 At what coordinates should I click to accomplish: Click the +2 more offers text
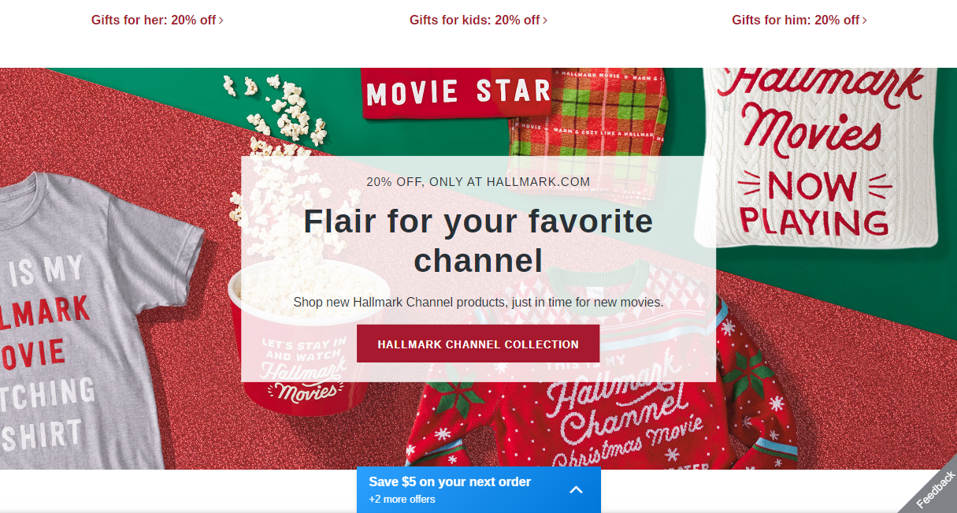click(x=402, y=500)
